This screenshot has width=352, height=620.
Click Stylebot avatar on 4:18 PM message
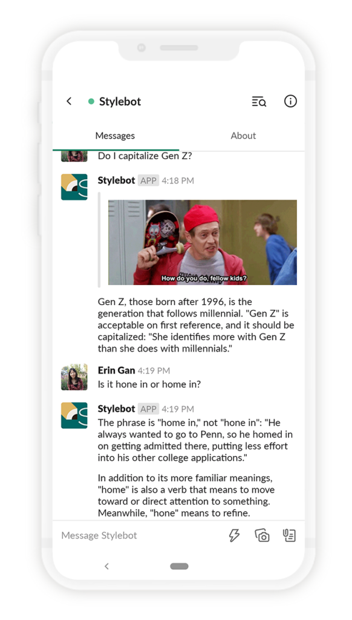tap(74, 187)
